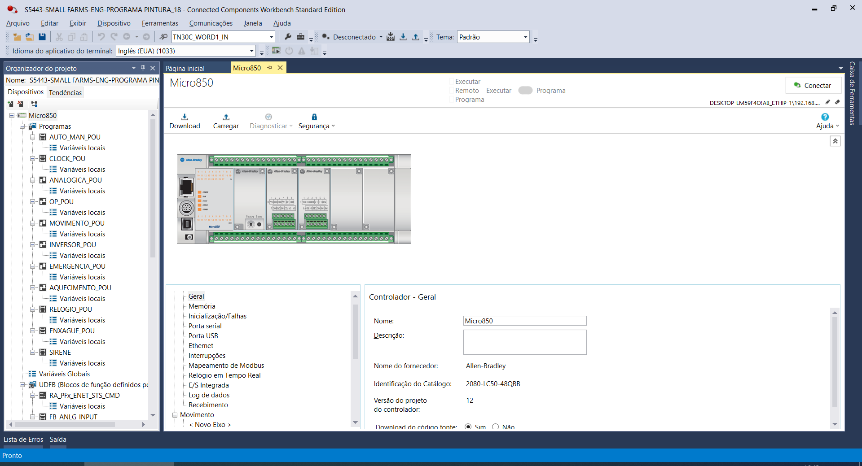Click the terminal simulation icon
The width and height of the screenshot is (862, 466).
click(276, 51)
